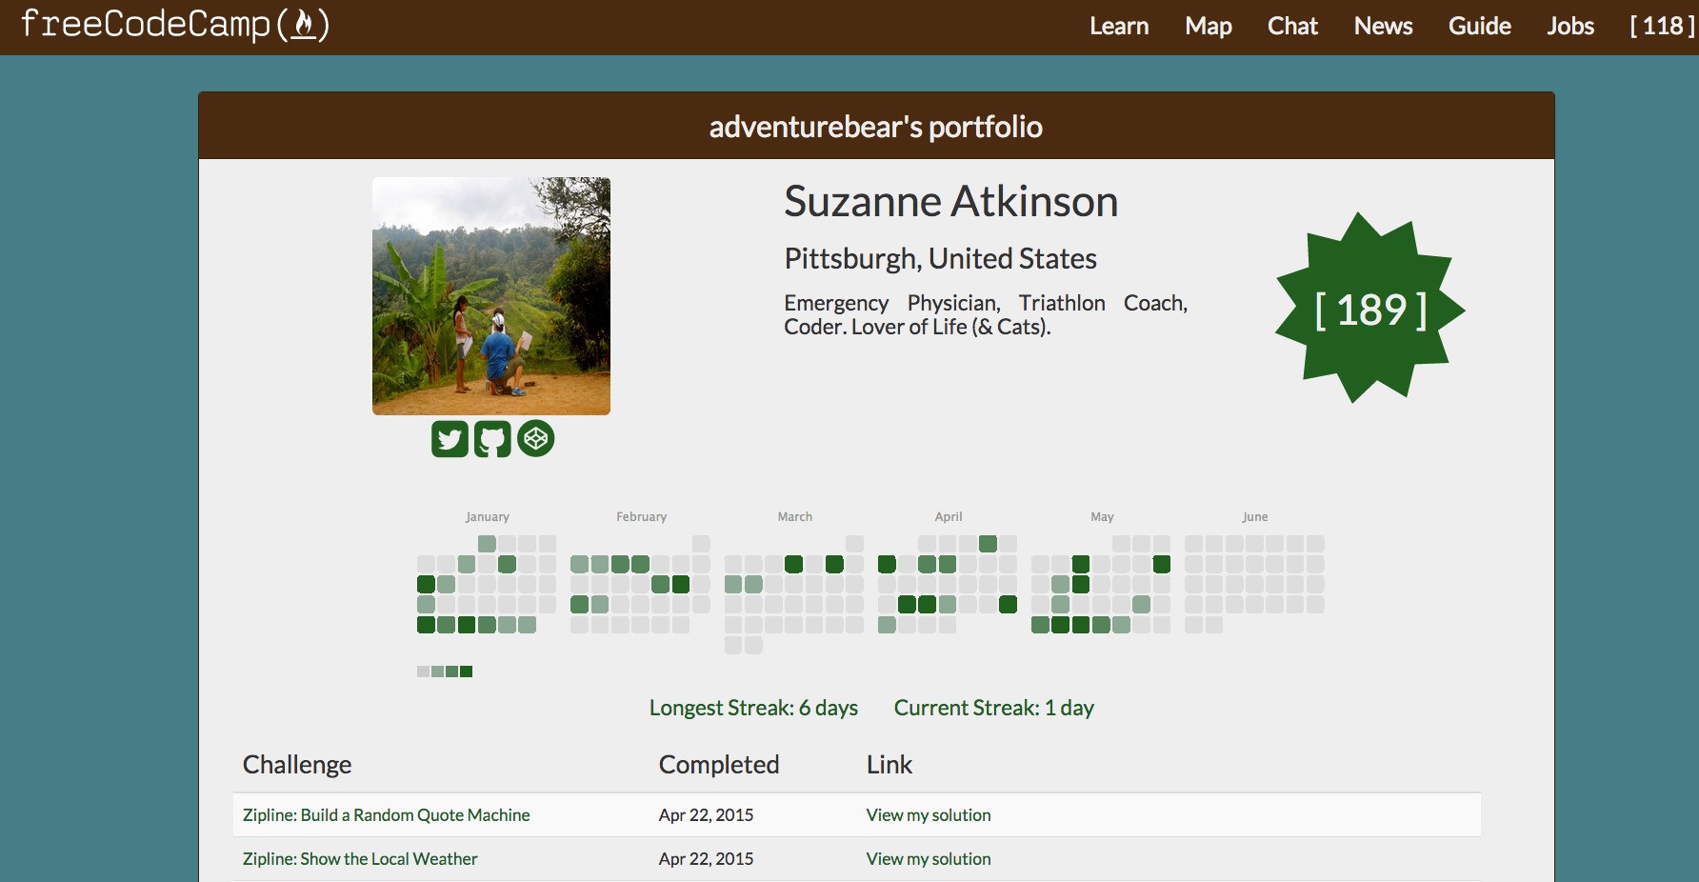
Task: View my solution for Show the Local Weather
Action: pos(929,859)
